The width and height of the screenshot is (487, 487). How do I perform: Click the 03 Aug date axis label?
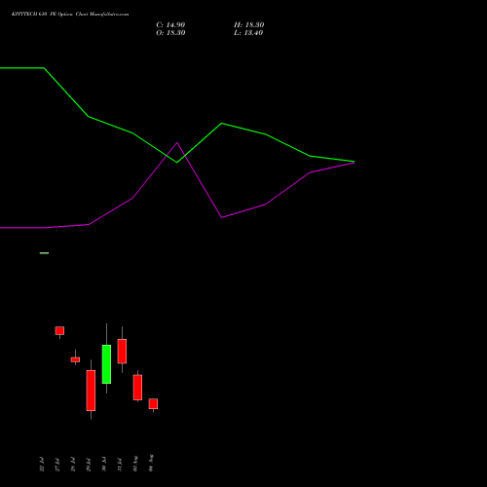click(x=135, y=464)
